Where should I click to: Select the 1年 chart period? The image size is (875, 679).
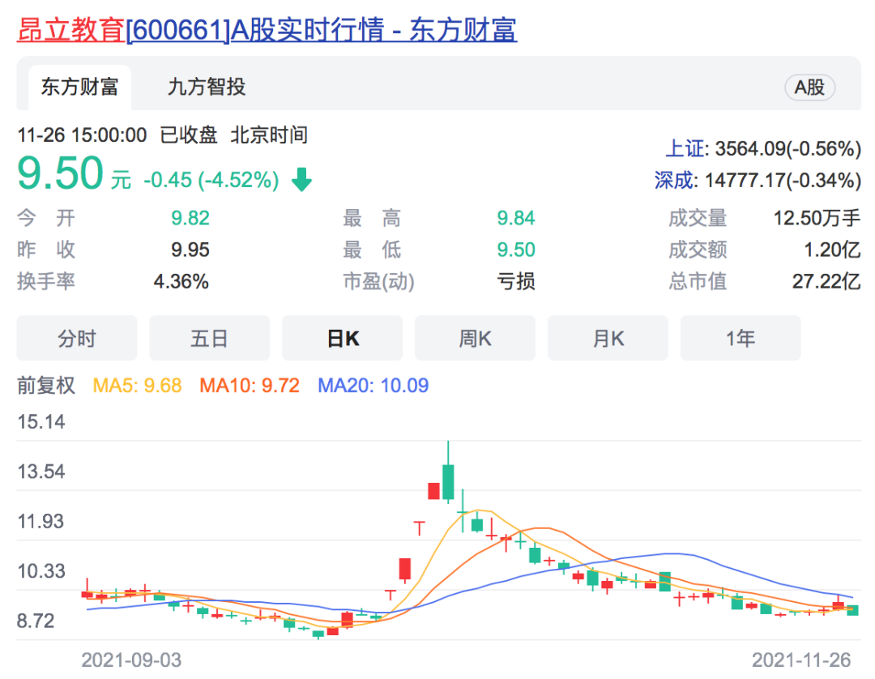pos(741,338)
